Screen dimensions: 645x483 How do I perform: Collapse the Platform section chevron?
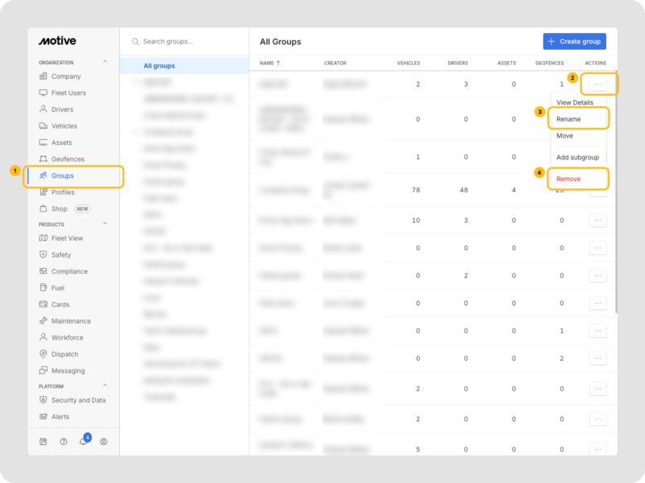(x=104, y=386)
